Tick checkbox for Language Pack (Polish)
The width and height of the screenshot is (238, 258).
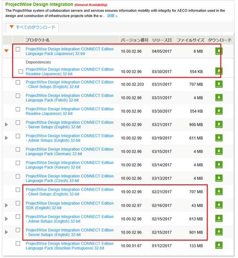18,96
